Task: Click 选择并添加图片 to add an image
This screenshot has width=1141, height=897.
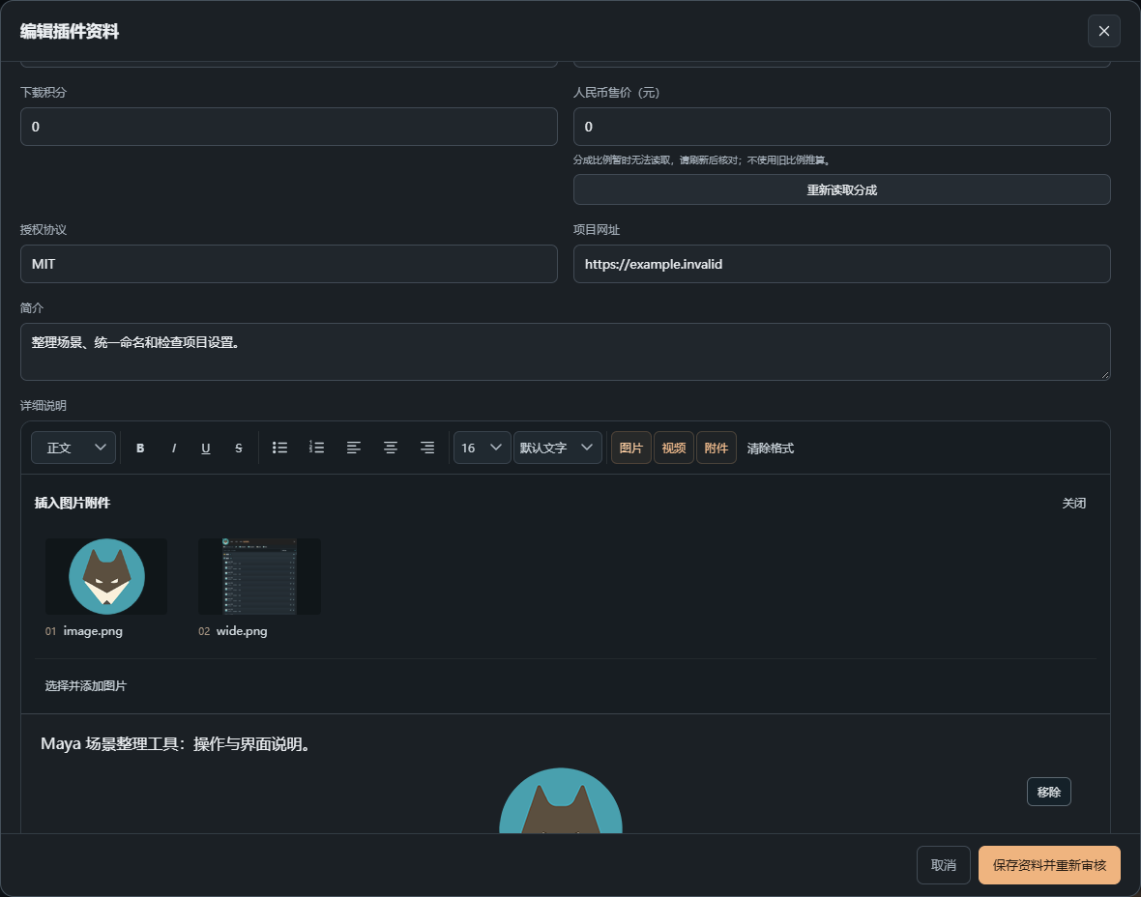Action: (86, 686)
